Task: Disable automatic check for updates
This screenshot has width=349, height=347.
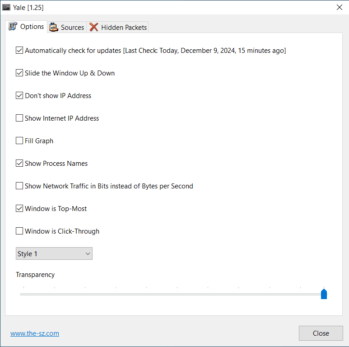Action: (19, 51)
